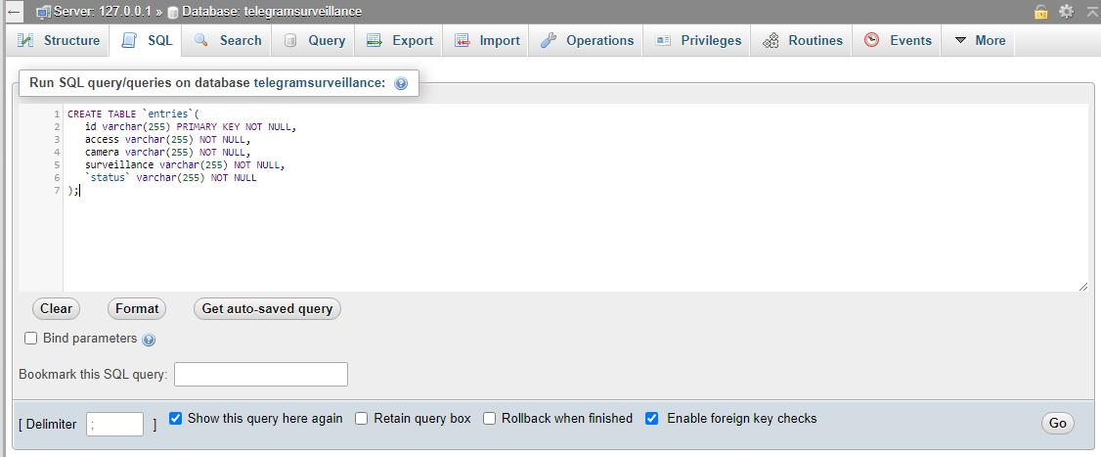
Task: Open the Structure tab
Action: [59, 40]
